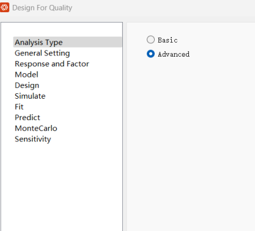Switch to the Model page
This screenshot has height=231, width=255.
[26, 74]
